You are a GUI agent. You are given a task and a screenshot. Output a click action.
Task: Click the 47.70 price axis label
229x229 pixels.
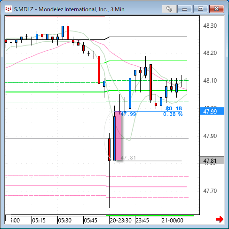click(x=210, y=191)
